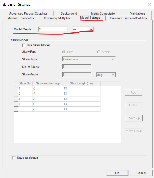Go to the Material Thresholds tab
The image size is (154, 178).
click(x=21, y=18)
